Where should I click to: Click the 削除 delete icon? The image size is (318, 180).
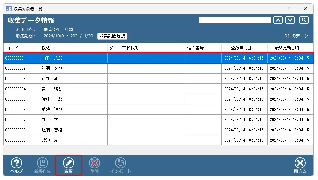pos(94,163)
